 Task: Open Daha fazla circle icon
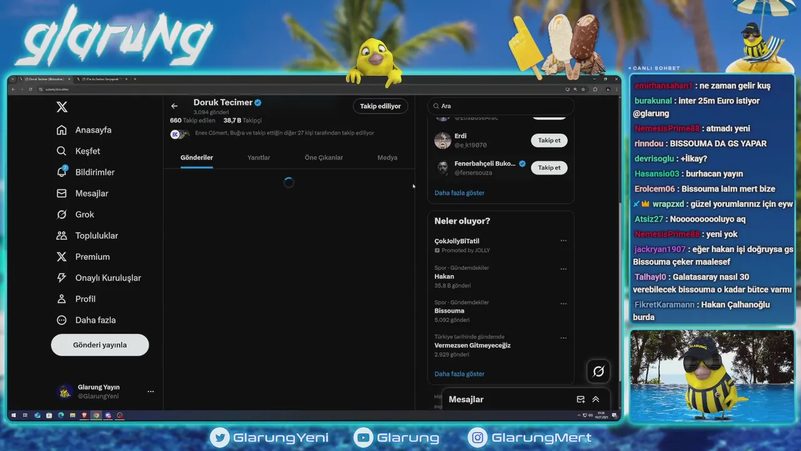tap(61, 320)
